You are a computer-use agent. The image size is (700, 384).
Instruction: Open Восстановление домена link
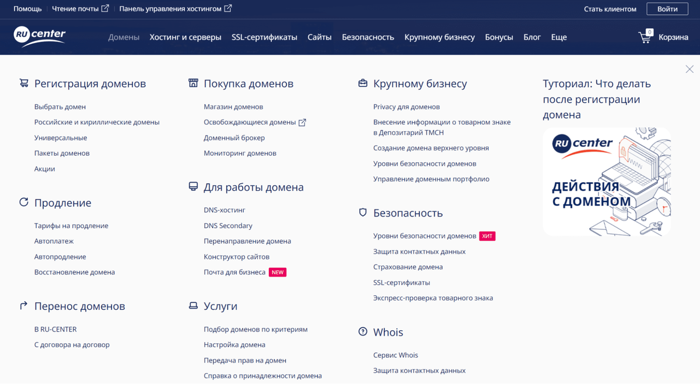(75, 272)
